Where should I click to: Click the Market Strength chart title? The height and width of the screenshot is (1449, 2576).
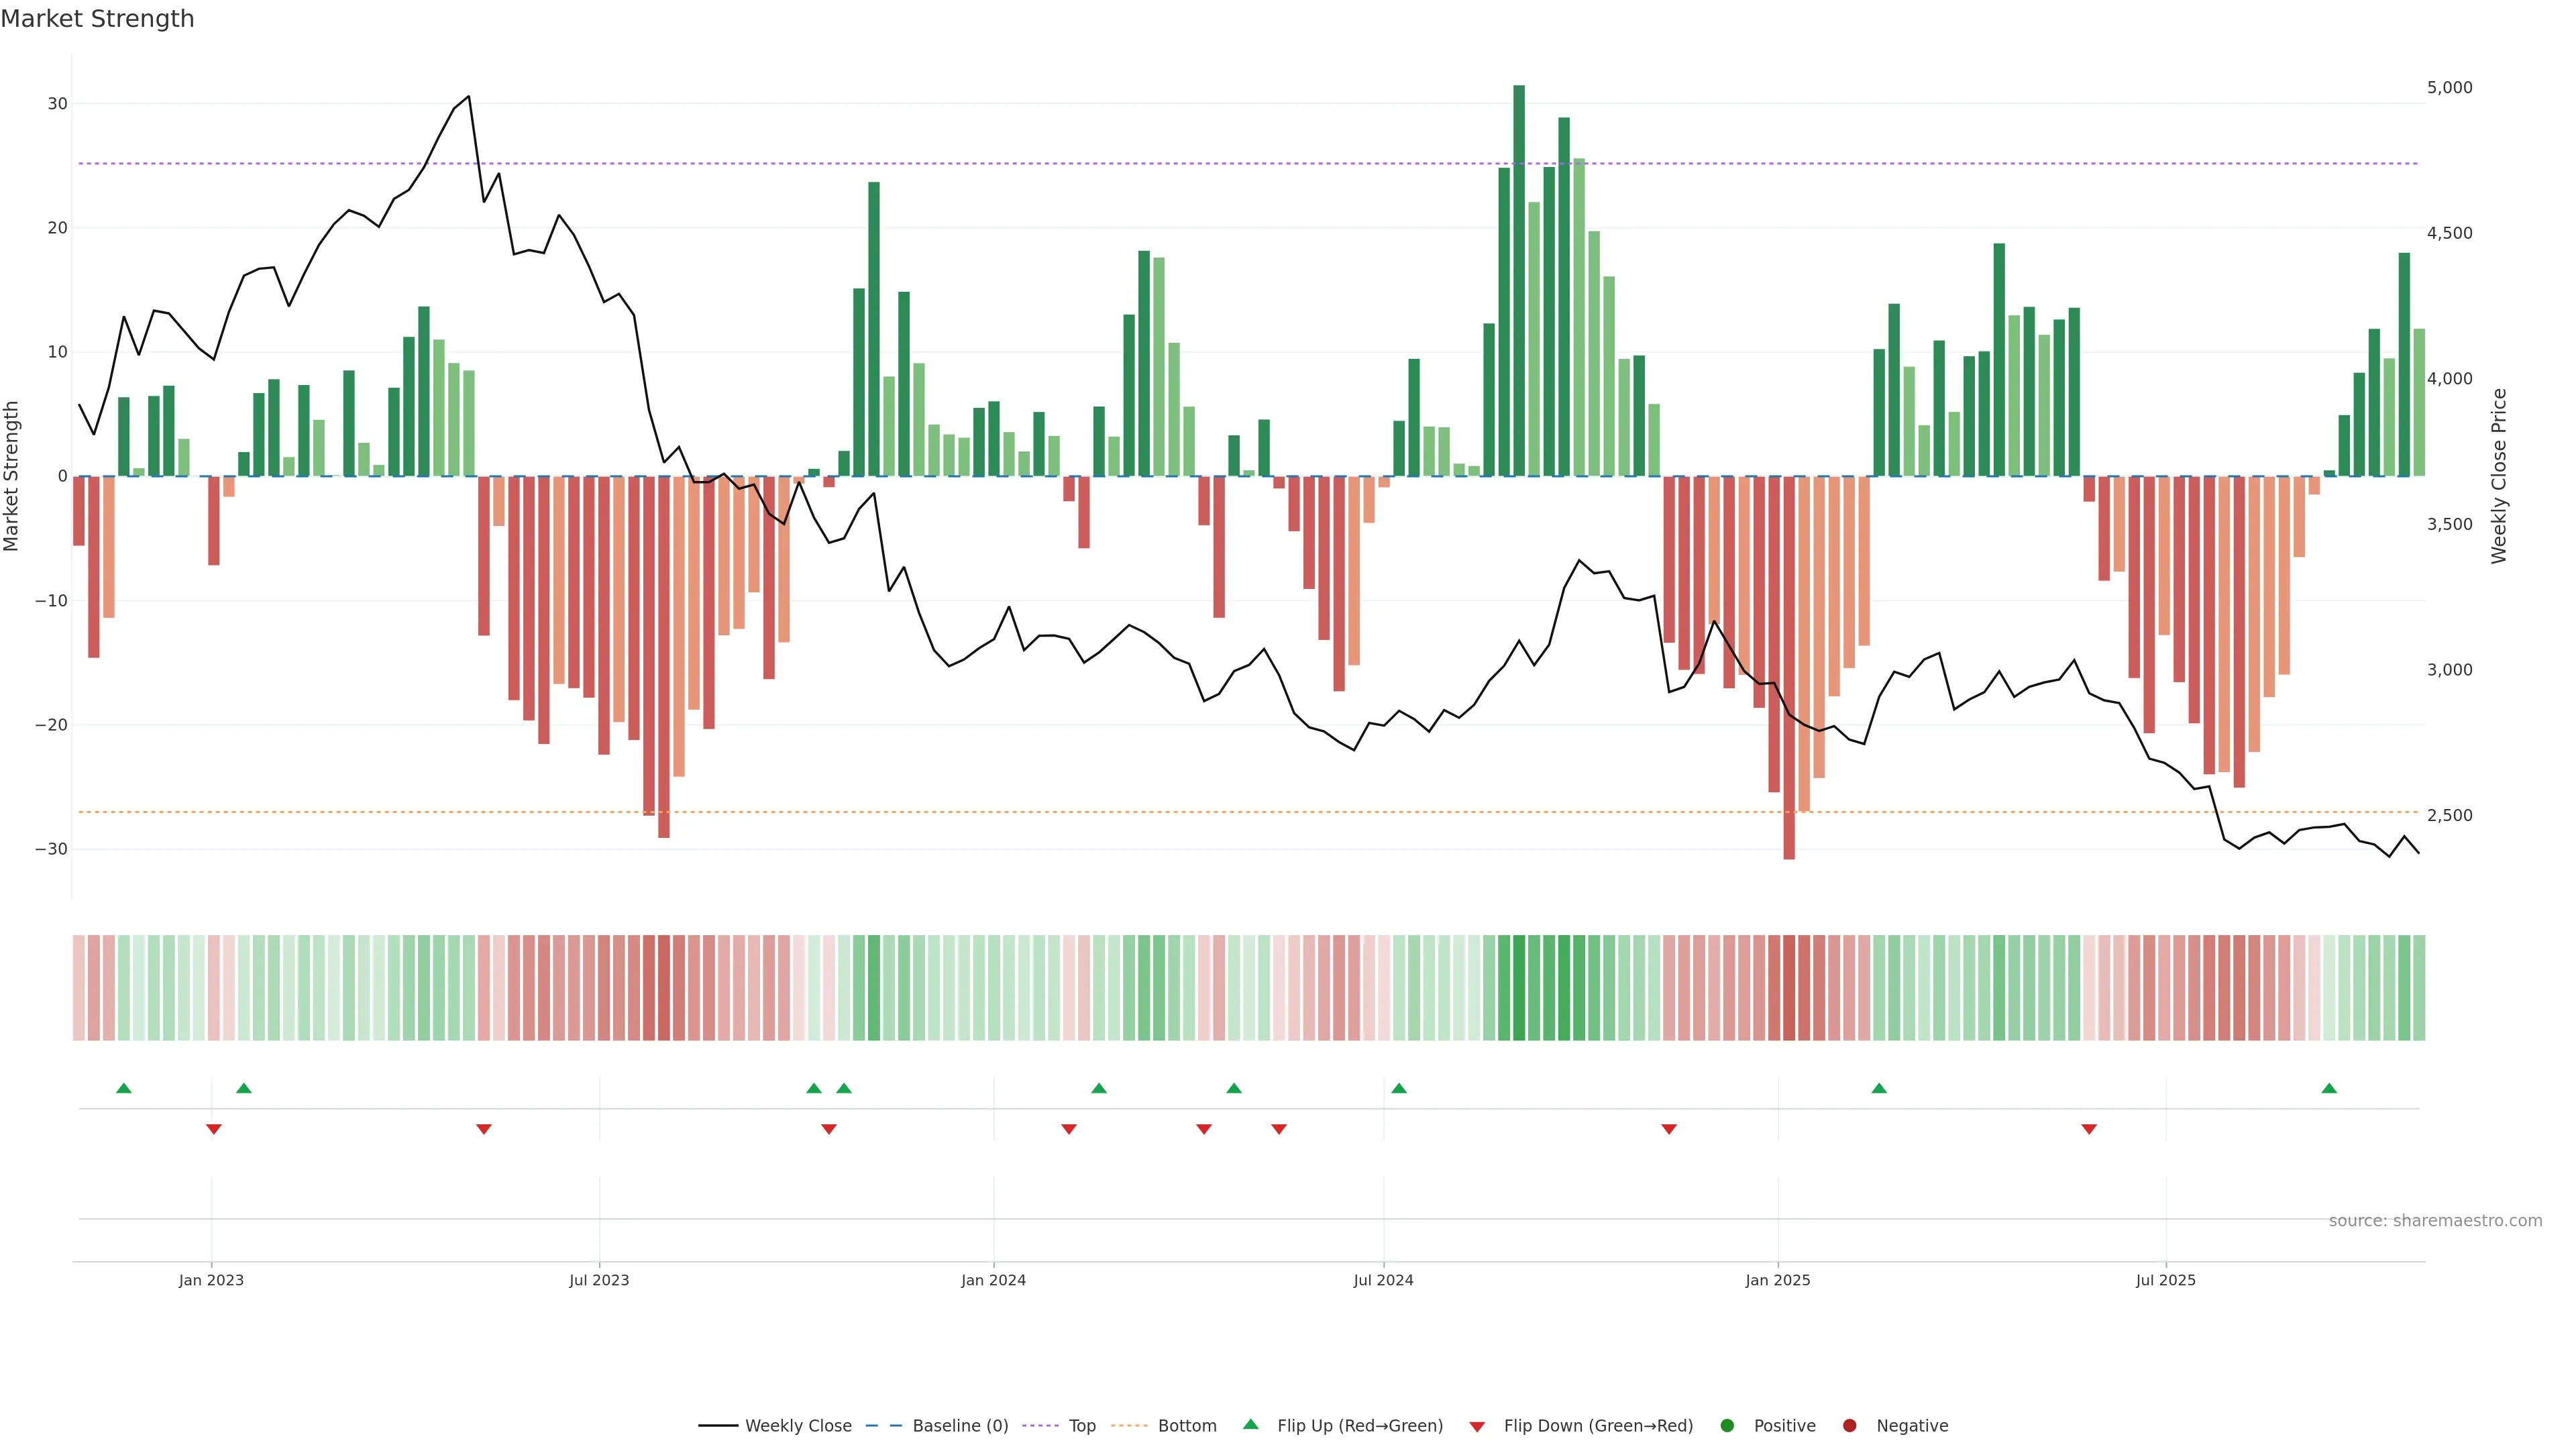click(97, 19)
